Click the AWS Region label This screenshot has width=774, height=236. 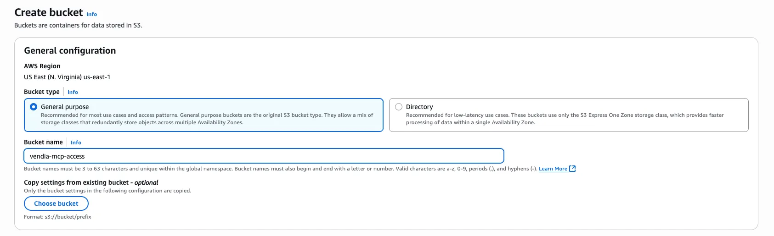(42, 66)
